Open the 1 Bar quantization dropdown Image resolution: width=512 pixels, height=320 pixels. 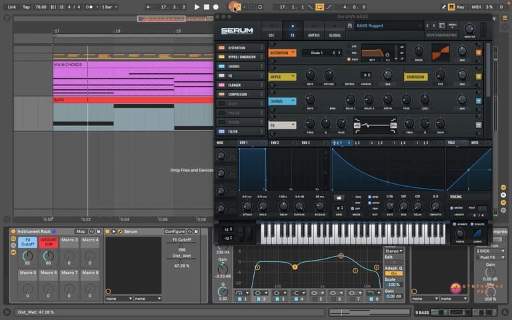click(x=109, y=7)
